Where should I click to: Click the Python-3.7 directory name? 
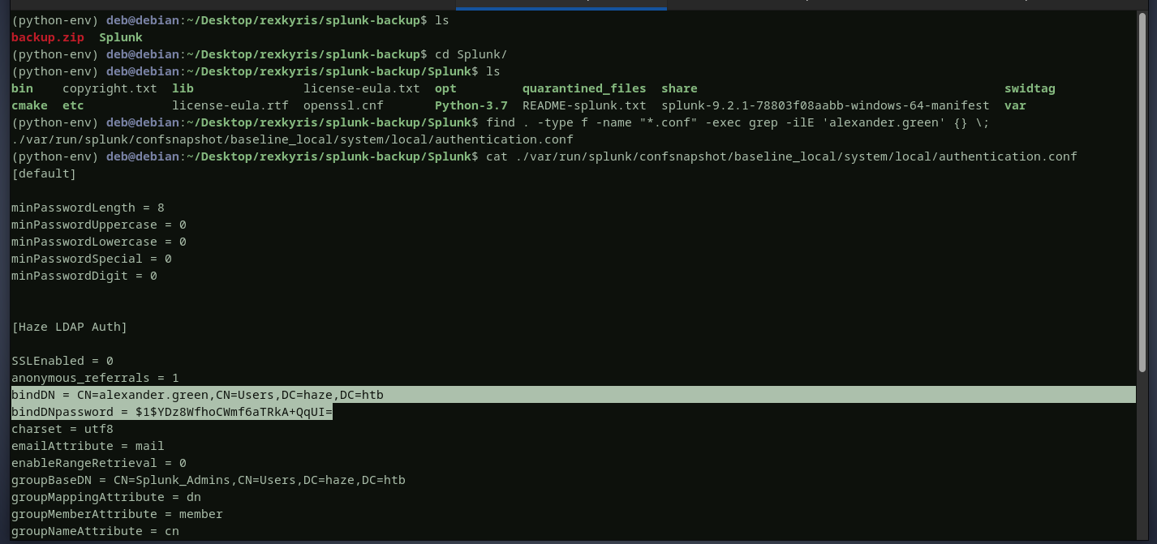pyautogui.click(x=471, y=105)
